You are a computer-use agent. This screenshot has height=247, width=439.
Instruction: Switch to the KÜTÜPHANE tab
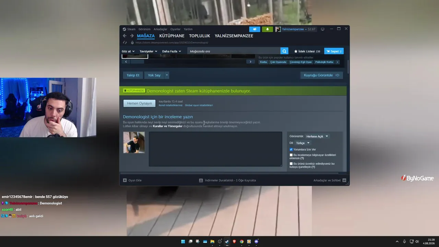(x=172, y=36)
